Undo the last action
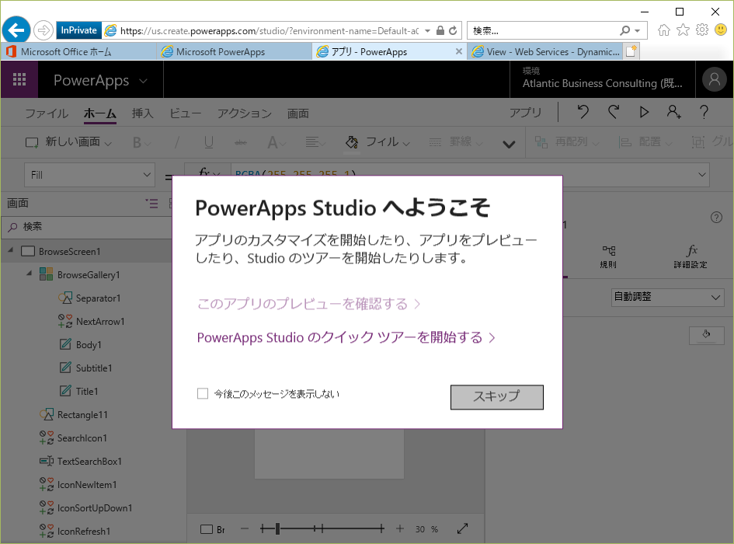This screenshot has height=544, width=734. point(583,112)
